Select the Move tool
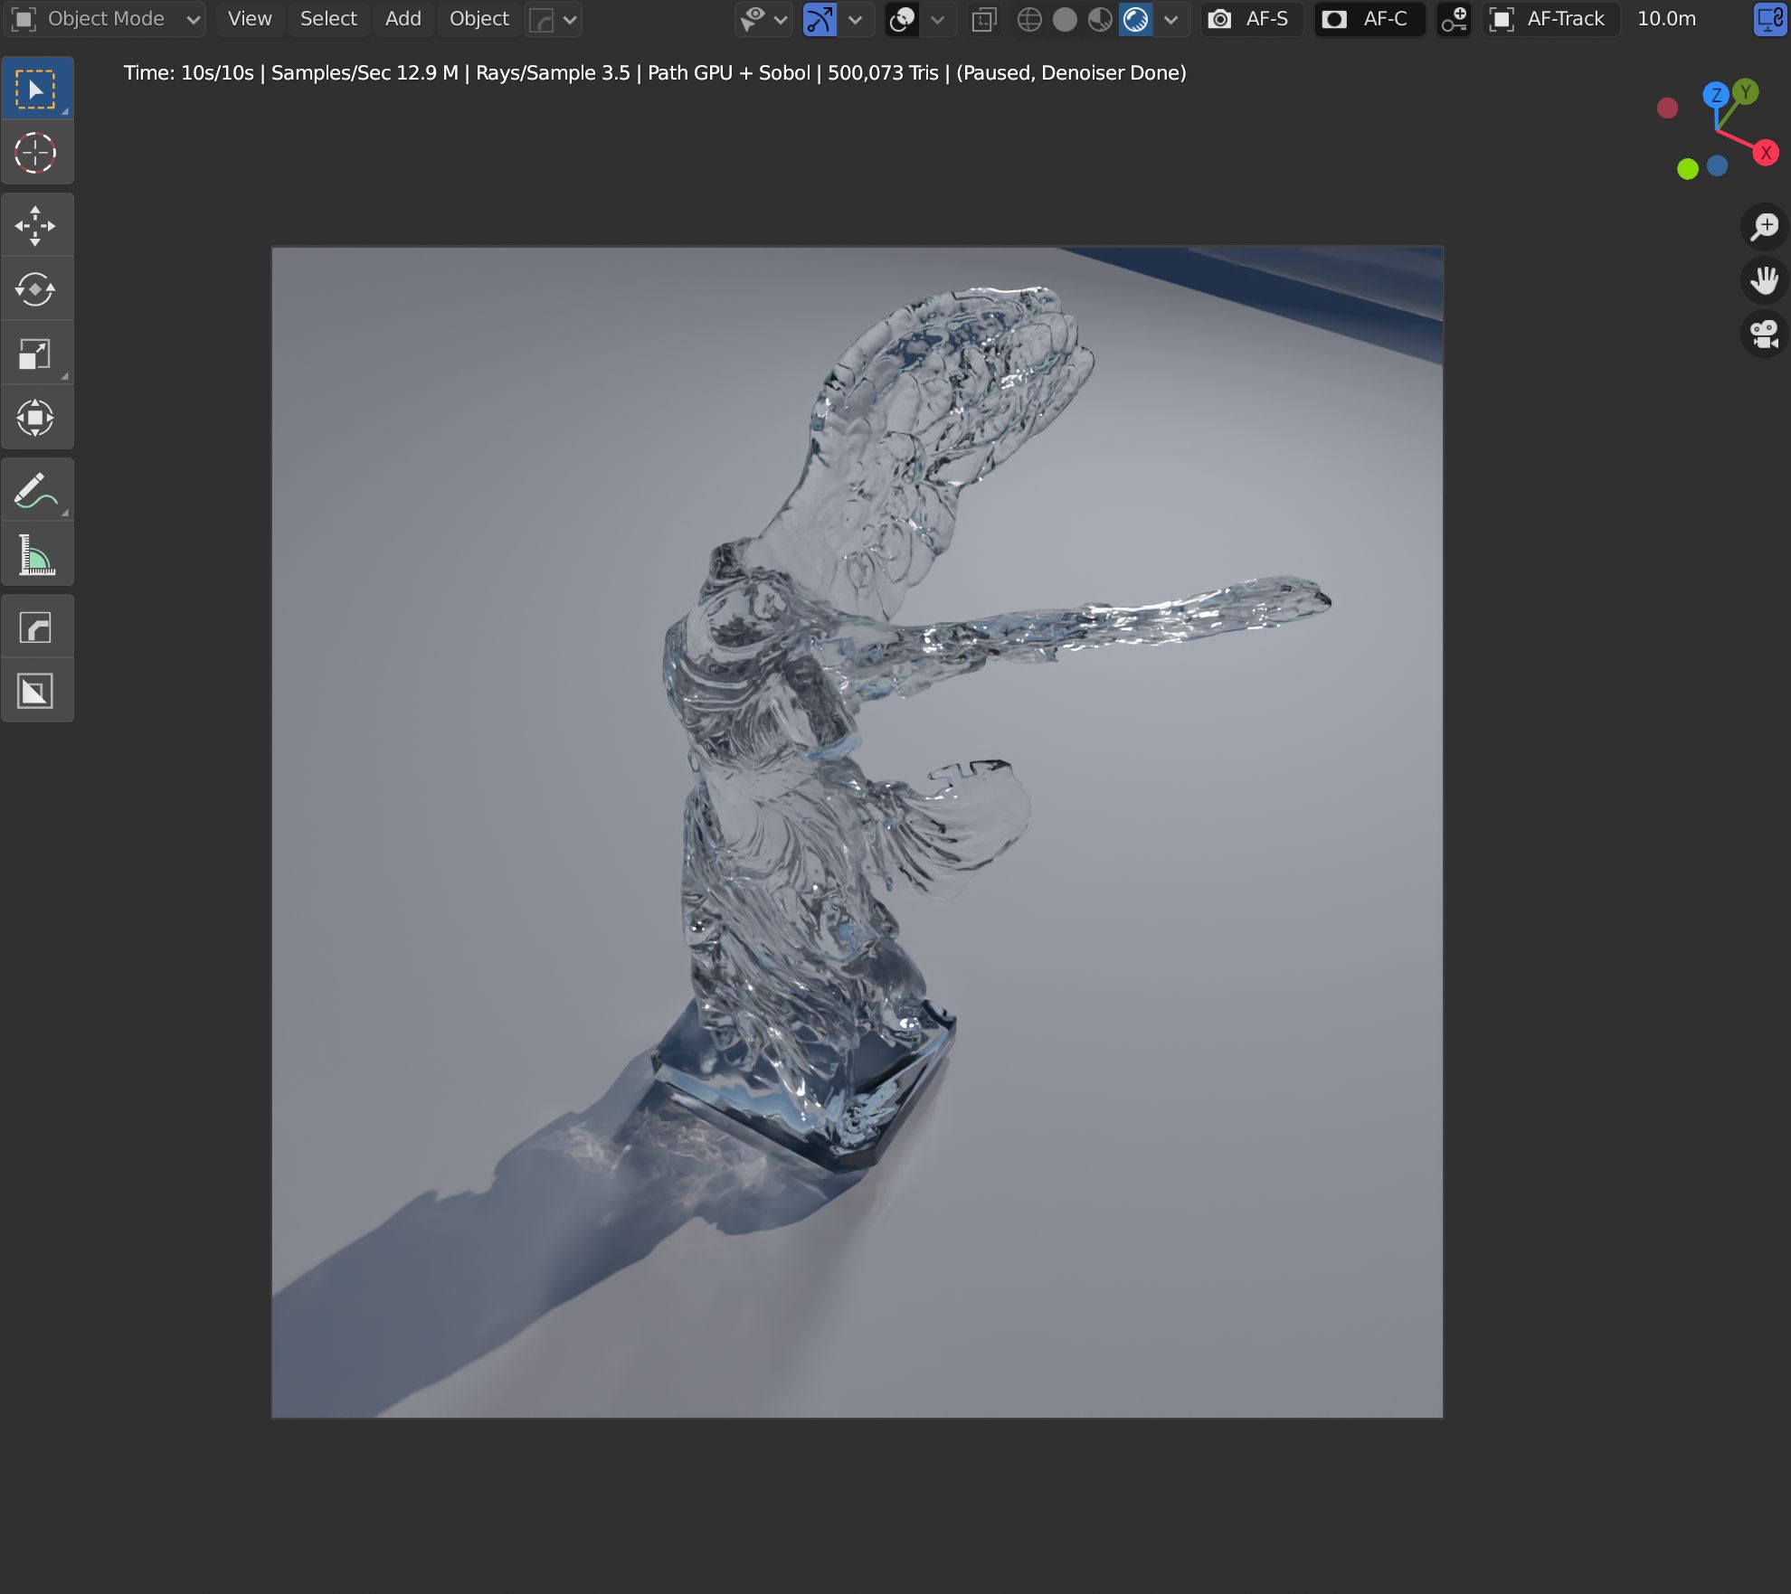The image size is (1791, 1594). point(35,226)
